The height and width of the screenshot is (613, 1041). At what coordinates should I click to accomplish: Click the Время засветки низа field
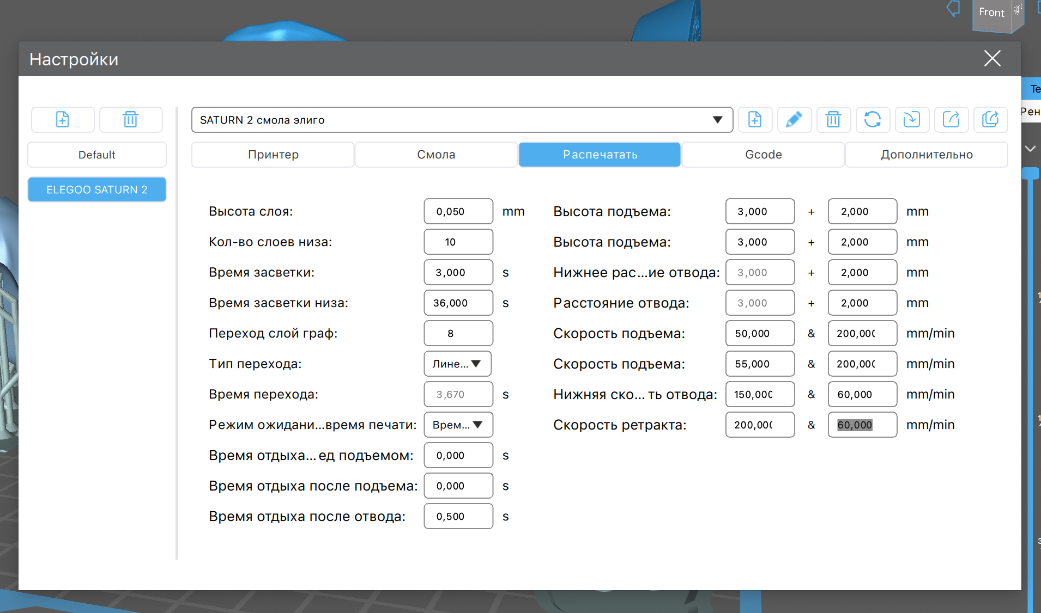pyautogui.click(x=458, y=303)
